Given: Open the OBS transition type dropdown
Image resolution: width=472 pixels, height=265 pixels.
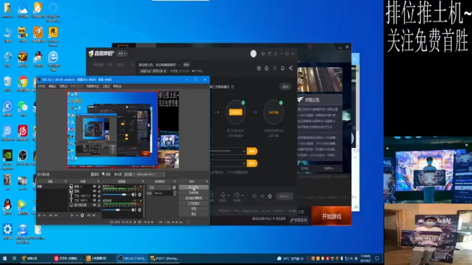Looking at the screenshot, I should pyautogui.click(x=159, y=187).
